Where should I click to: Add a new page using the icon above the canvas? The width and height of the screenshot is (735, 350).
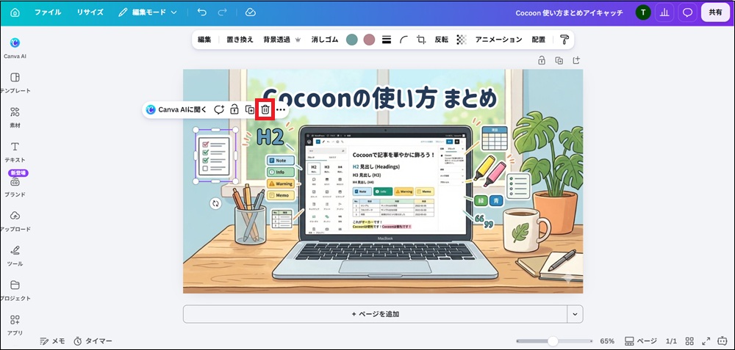pyautogui.click(x=576, y=60)
